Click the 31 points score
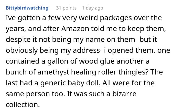 pos(66,8)
